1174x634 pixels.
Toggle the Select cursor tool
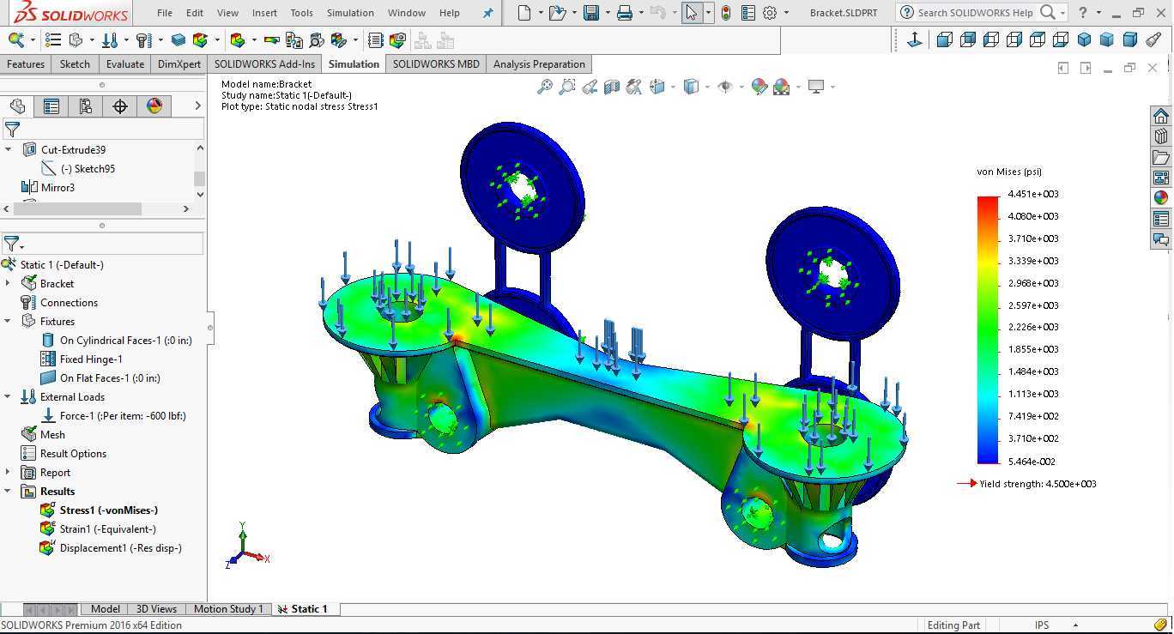[x=692, y=13]
